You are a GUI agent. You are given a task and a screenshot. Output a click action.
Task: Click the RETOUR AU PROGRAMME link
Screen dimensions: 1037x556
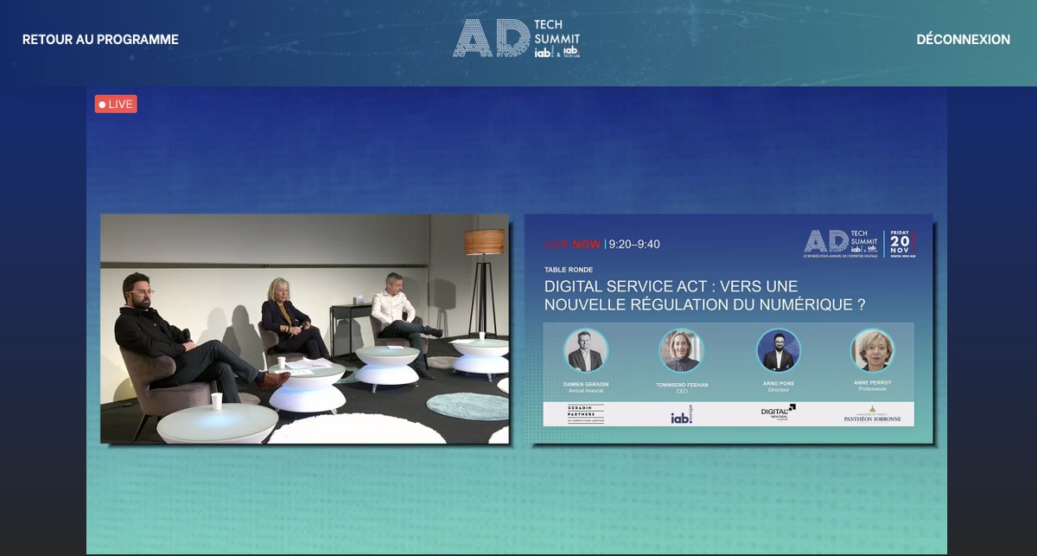pos(100,40)
